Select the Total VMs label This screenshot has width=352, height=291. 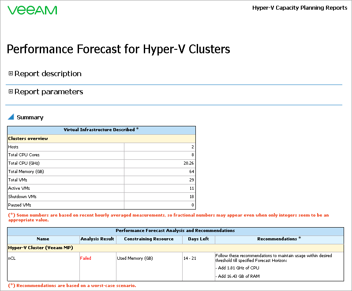coord(18,180)
